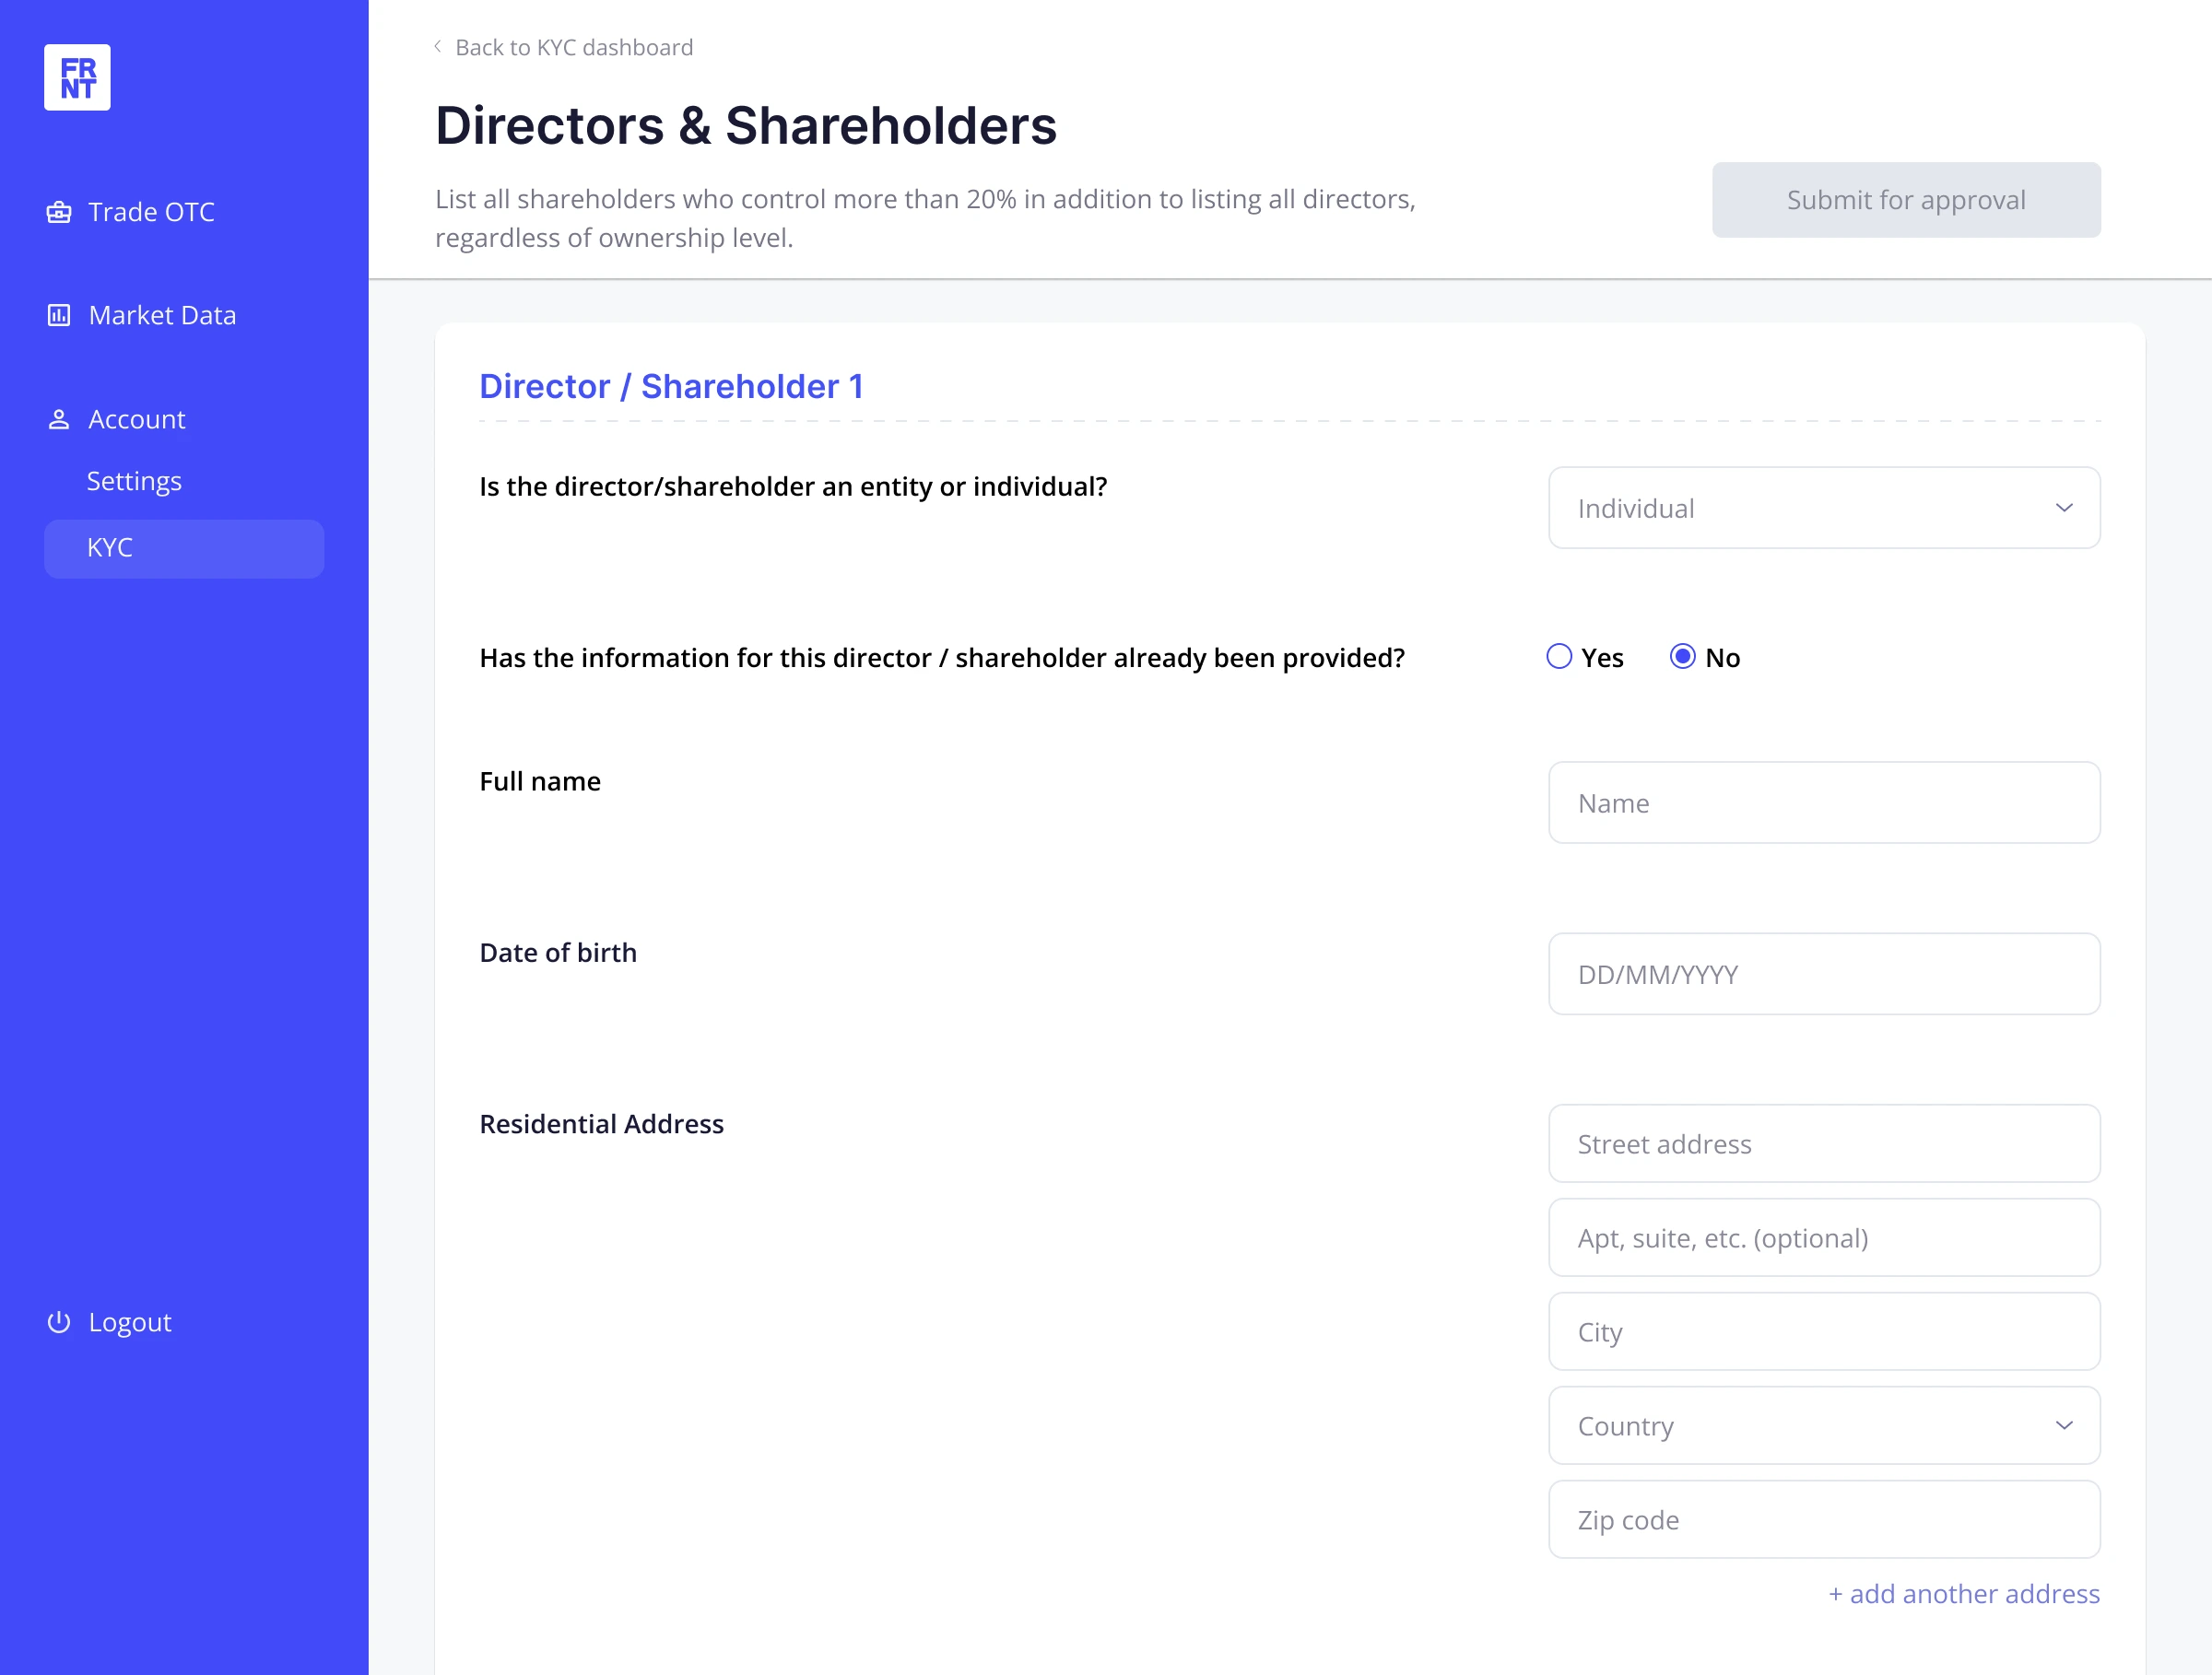
Task: Click the Logout power icon
Action: coord(59,1322)
